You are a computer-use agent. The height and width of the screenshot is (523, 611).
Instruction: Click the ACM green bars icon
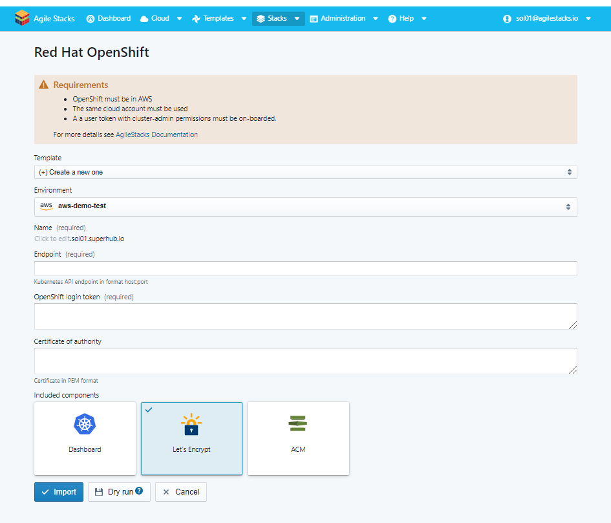pos(298,423)
